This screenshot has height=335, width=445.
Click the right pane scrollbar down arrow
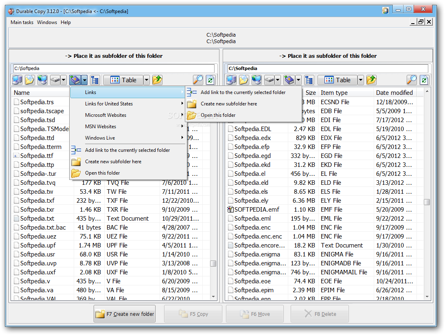tap(427, 297)
